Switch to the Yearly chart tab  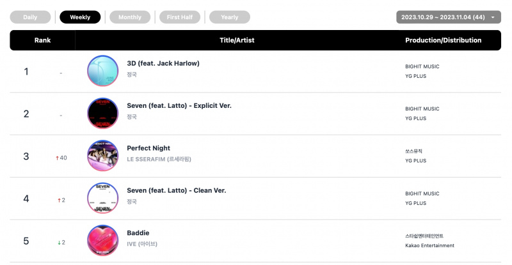(x=230, y=17)
